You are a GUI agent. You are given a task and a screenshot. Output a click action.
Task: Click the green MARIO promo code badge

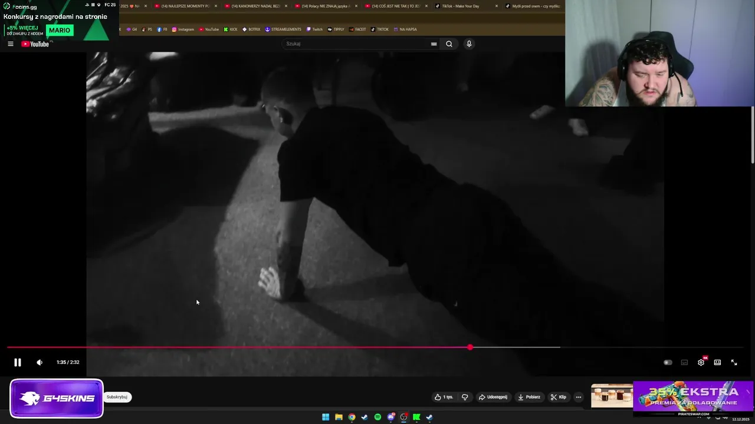(x=60, y=30)
